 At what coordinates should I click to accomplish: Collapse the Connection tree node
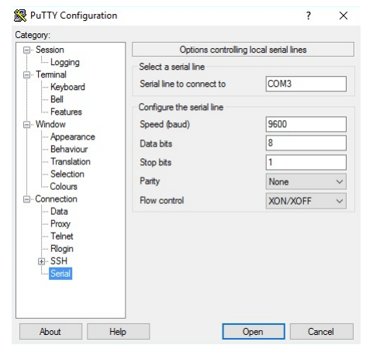tap(26, 199)
